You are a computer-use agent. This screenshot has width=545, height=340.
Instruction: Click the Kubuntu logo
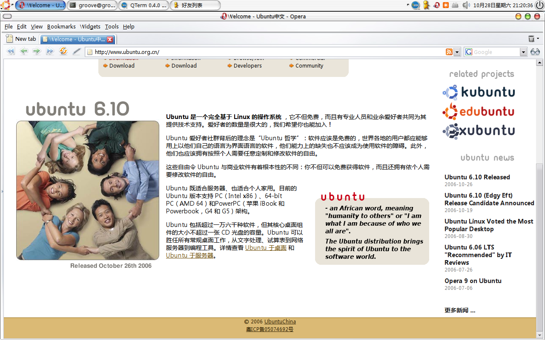point(479,92)
